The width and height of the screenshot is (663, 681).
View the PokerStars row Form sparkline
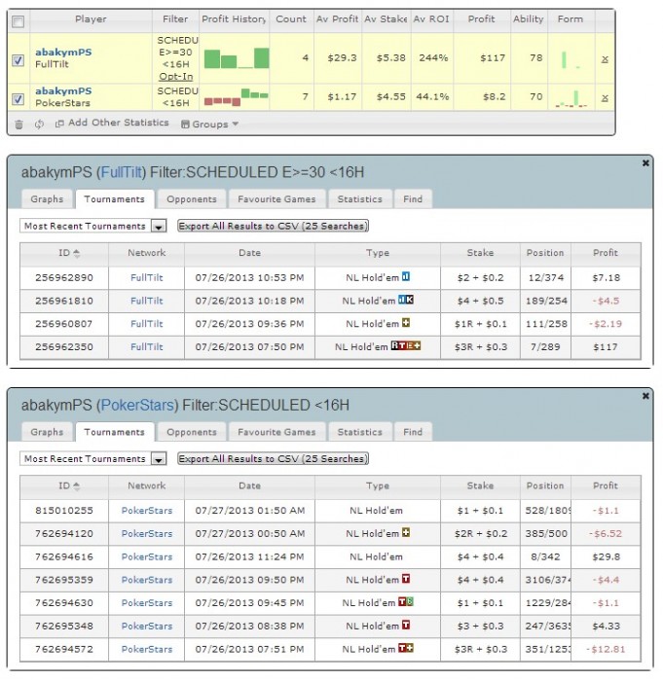pos(571,98)
